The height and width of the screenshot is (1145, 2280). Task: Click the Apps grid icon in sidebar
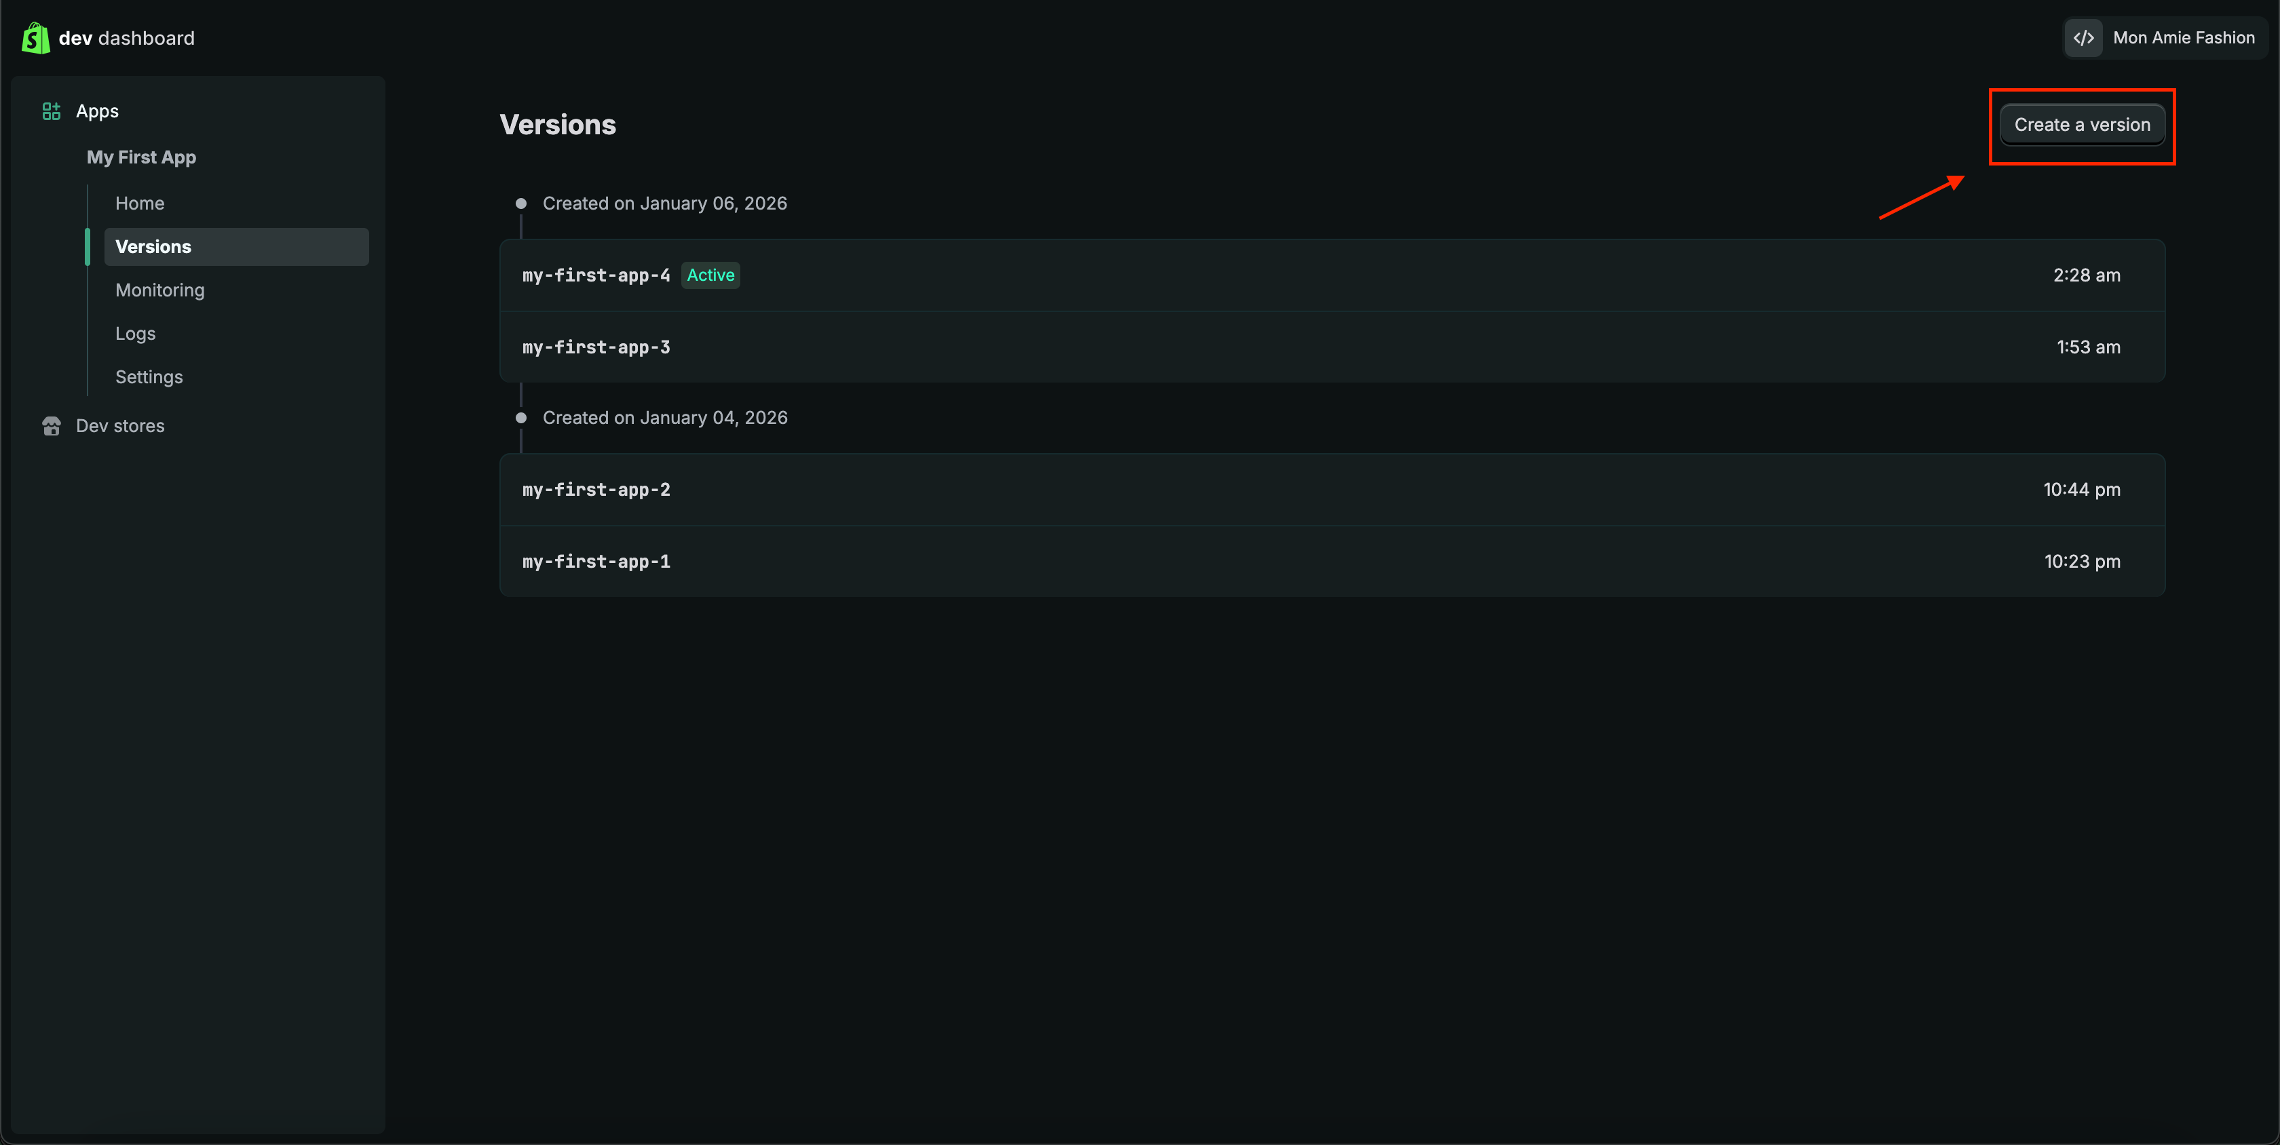52,111
